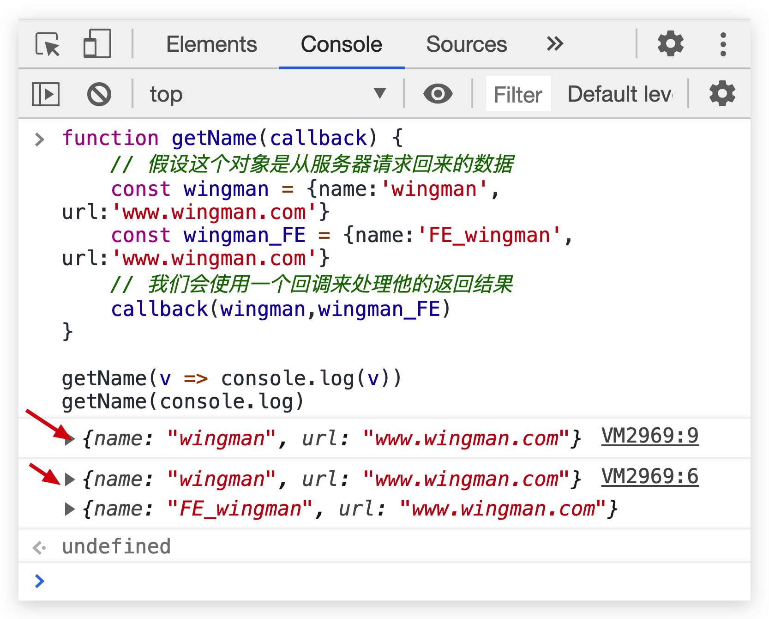Toggle the device toolbar icon
The image size is (769, 619).
point(97,44)
